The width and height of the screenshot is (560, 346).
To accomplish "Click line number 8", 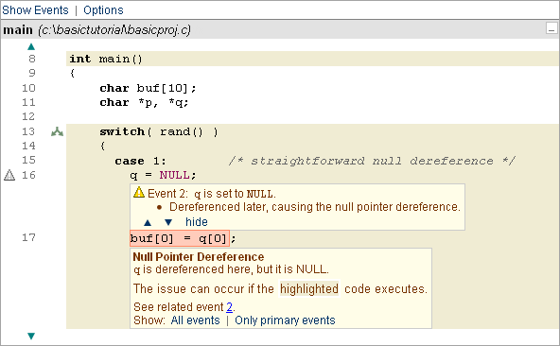I will click(x=32, y=59).
